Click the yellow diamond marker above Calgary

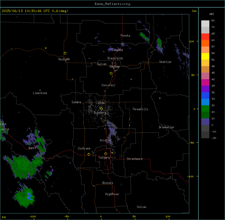pos(106,154)
